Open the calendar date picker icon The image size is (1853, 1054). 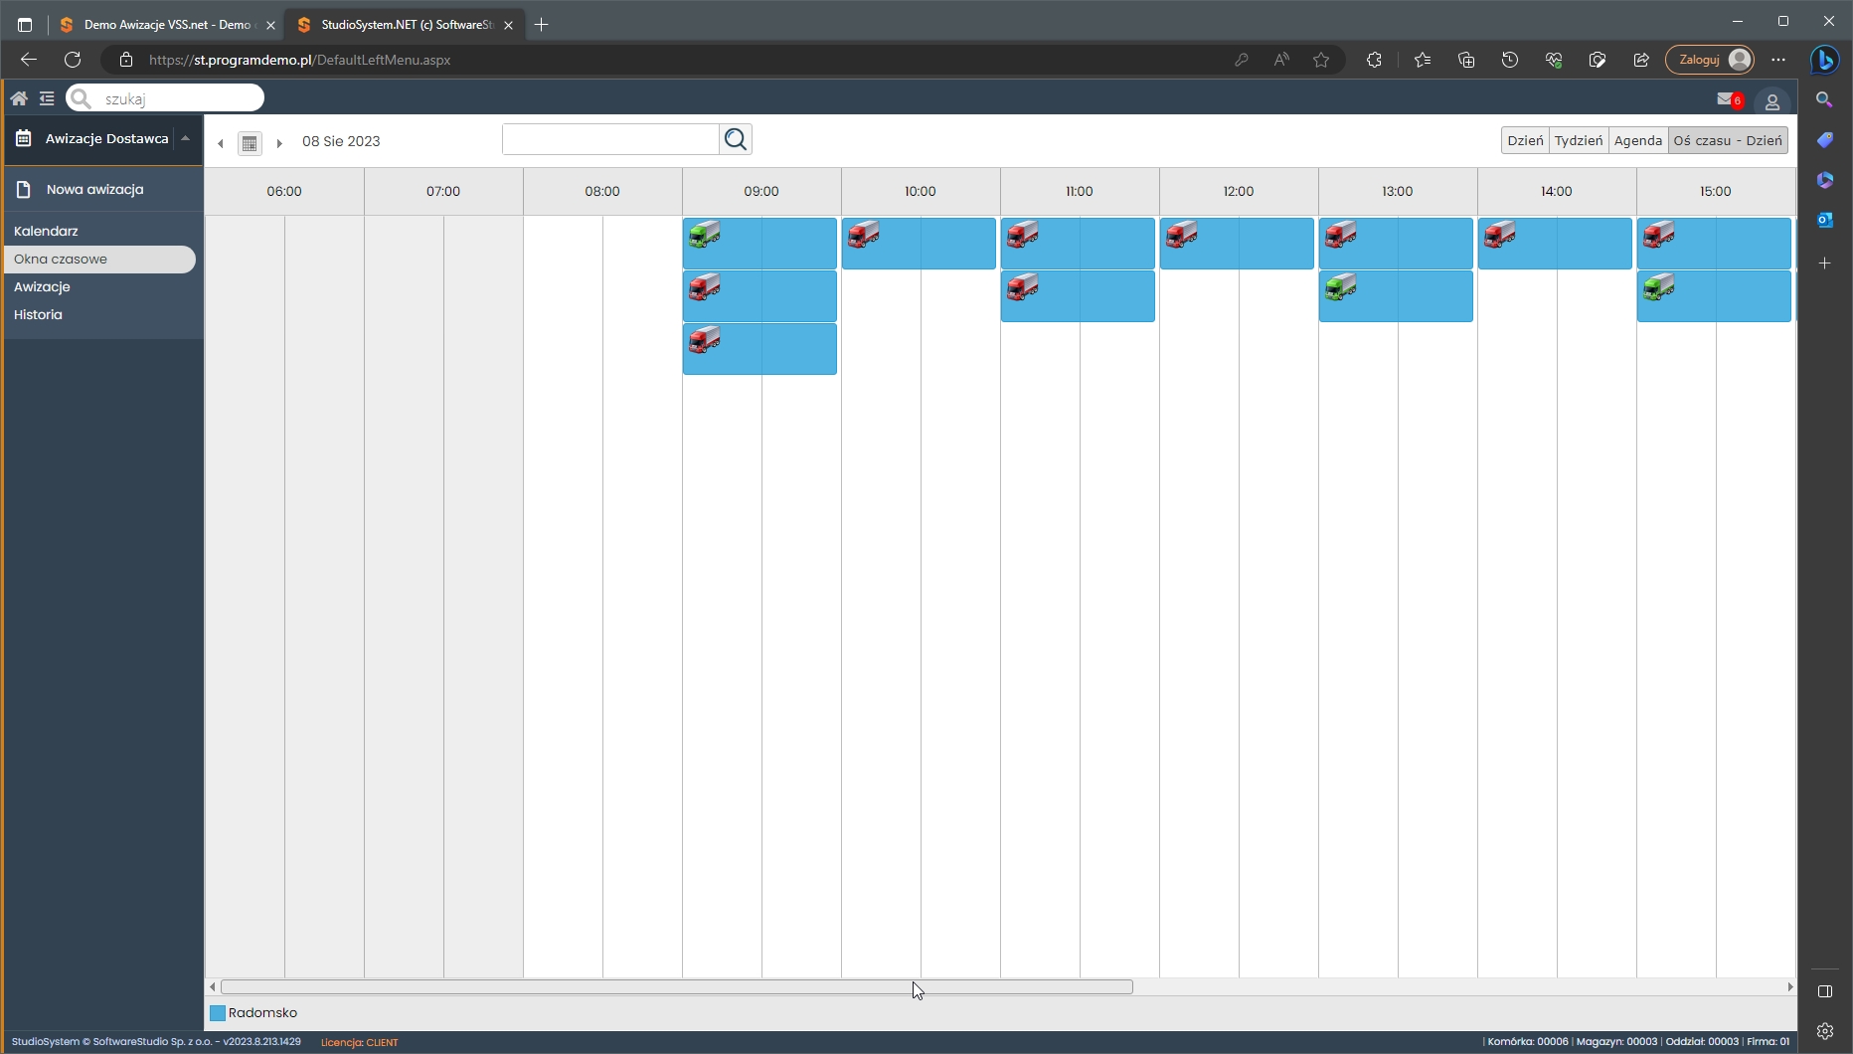250,143
